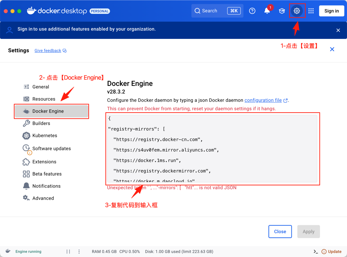Open the terminal icon in status bar
Image resolution: width=347 pixels, height=257 pixels.
316,252
